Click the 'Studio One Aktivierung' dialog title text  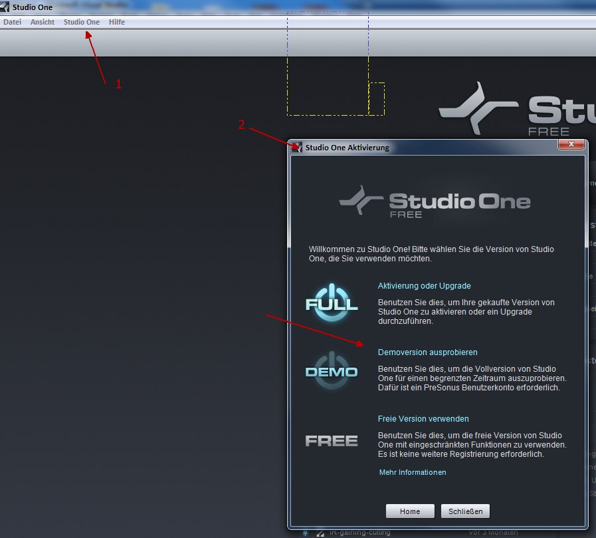(347, 148)
